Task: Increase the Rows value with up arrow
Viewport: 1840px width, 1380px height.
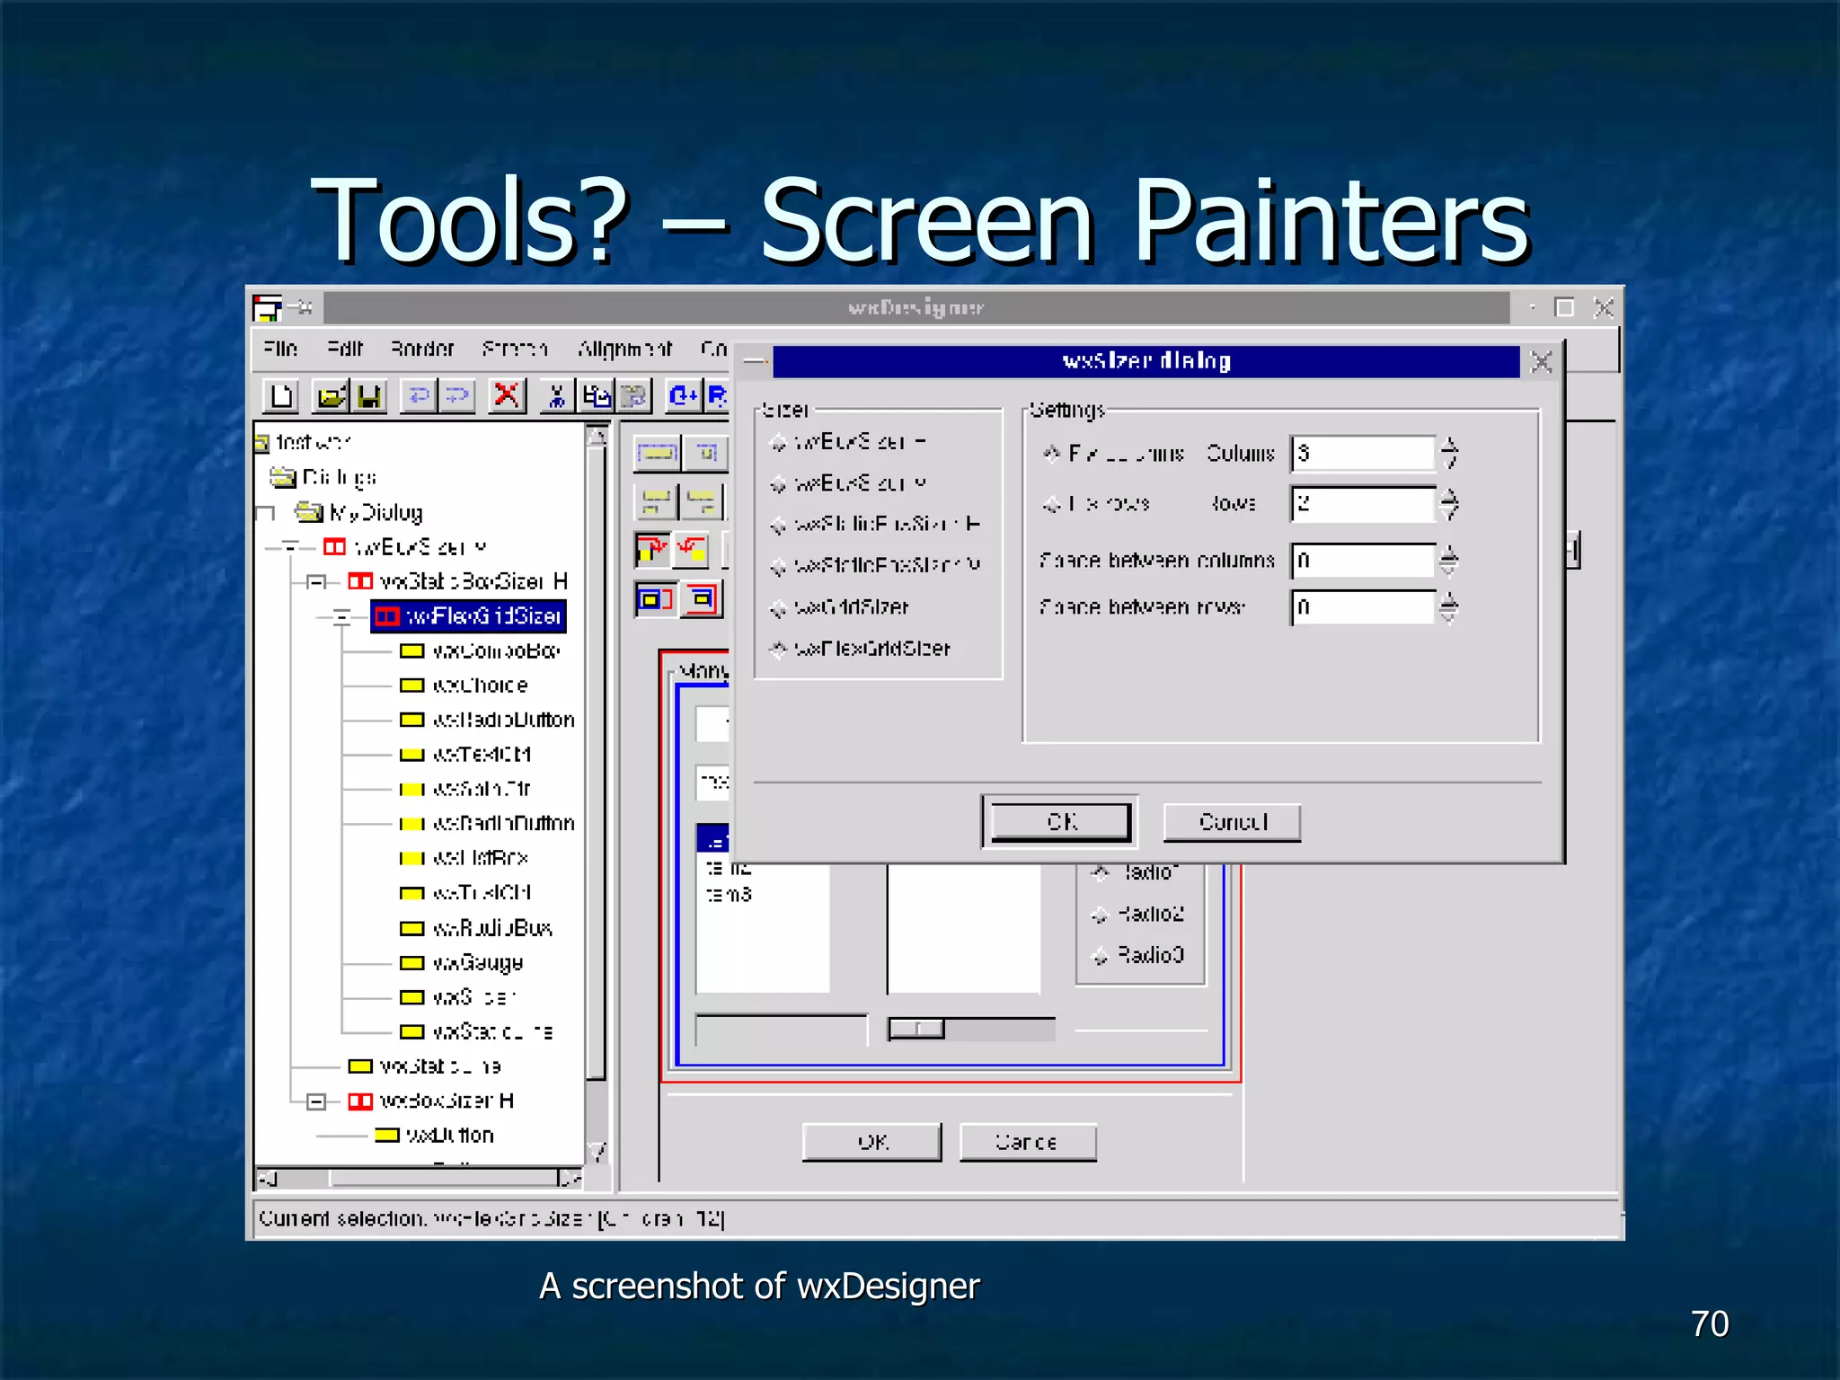Action: click(1448, 494)
